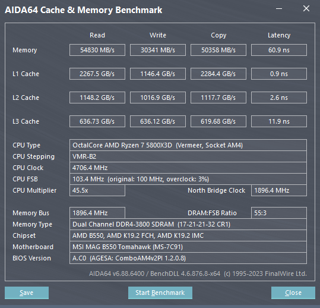Click the Write column header

(x=158, y=35)
